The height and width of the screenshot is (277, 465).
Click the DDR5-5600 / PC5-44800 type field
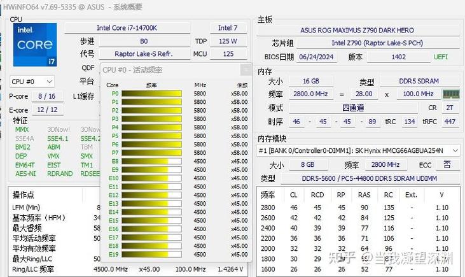tap(370, 178)
